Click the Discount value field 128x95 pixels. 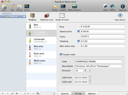coord(79,70)
